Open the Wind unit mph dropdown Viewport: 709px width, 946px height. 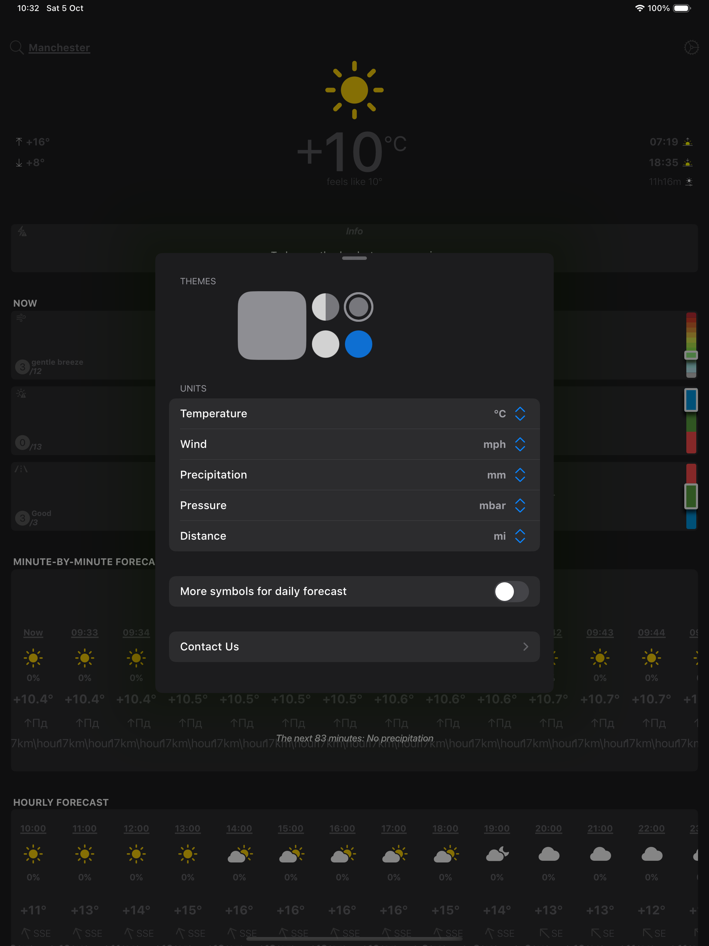(x=520, y=444)
